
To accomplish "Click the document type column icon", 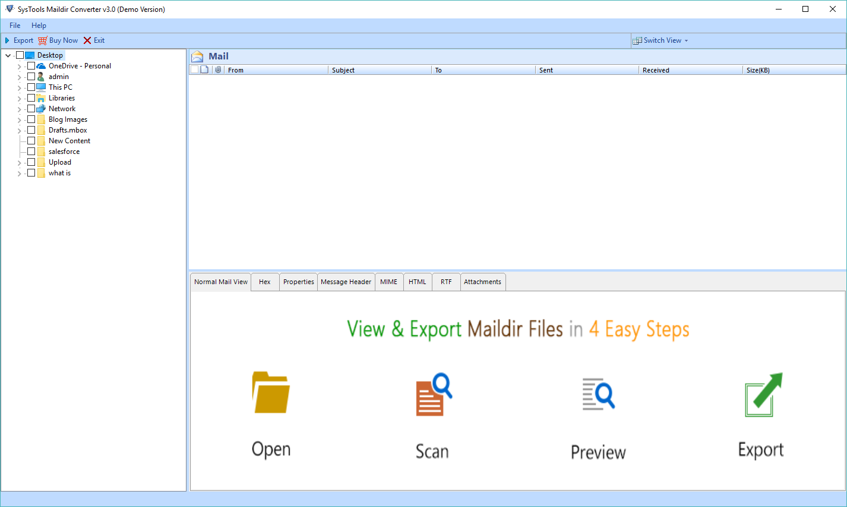I will (205, 70).
